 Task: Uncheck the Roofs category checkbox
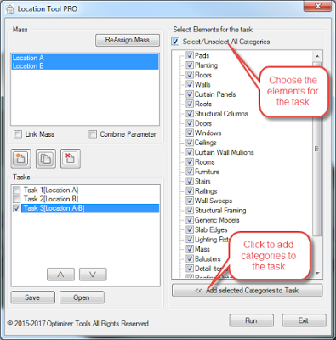pos(190,104)
